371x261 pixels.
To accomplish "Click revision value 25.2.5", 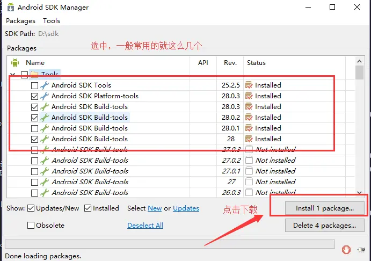I will [x=231, y=85].
